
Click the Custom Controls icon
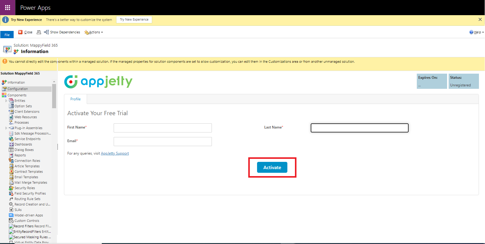[11, 221]
